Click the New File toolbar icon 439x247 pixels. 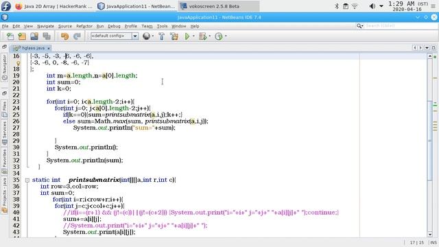[10, 36]
